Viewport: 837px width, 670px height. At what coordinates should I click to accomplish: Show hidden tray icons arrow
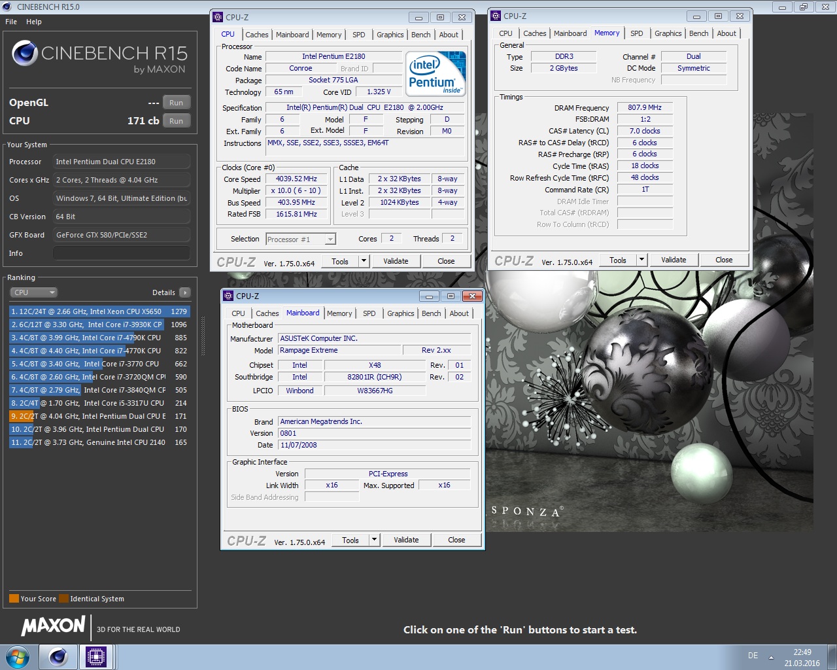[771, 657]
